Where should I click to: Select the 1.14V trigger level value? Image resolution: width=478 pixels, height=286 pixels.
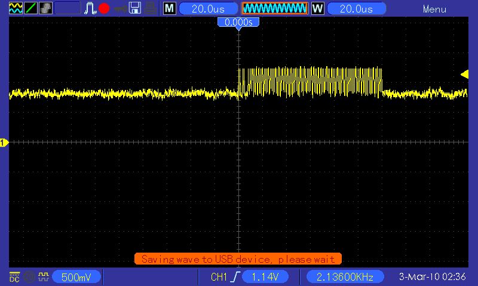pos(265,277)
